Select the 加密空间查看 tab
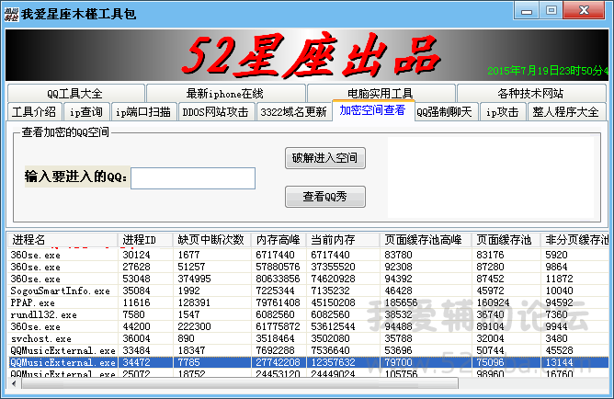This screenshot has height=399, width=614. pyautogui.click(x=373, y=110)
